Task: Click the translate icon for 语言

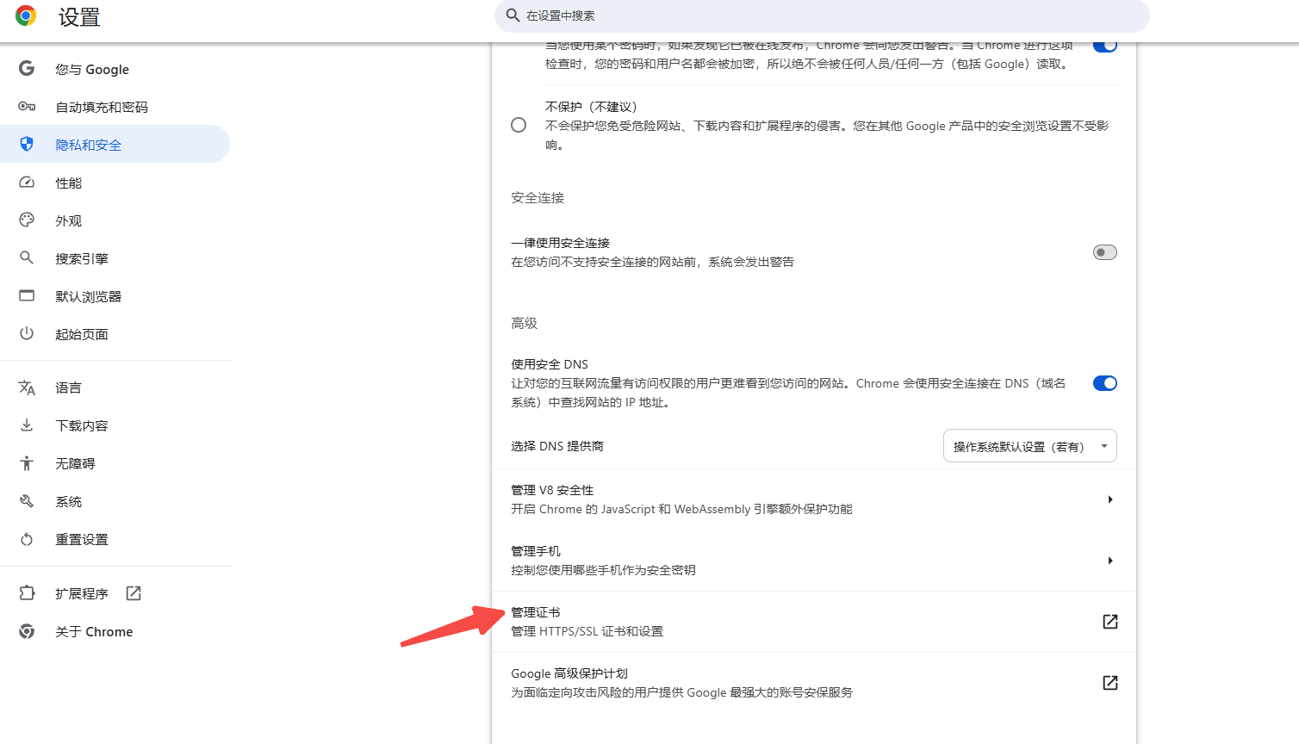Action: click(x=27, y=387)
